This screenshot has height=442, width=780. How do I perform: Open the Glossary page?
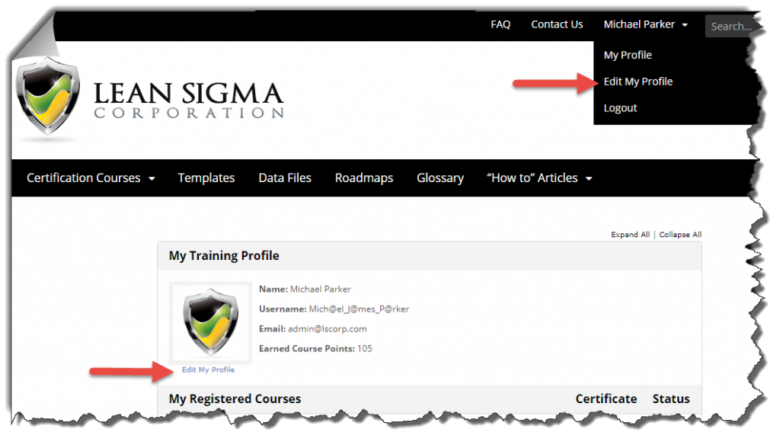click(x=440, y=178)
